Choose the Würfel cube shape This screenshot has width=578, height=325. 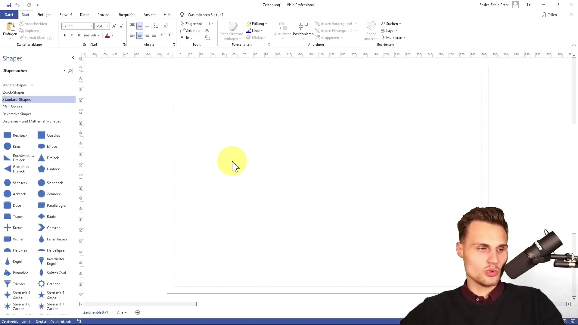pos(14,239)
